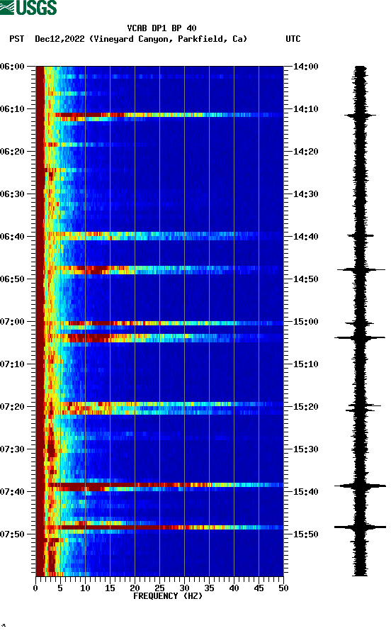This screenshot has height=633, width=391.
Task: Click the 14:30 UTC time label
Action: pyautogui.click(x=305, y=194)
